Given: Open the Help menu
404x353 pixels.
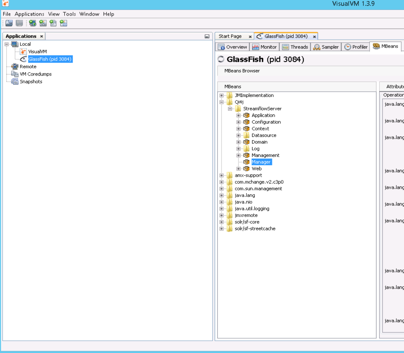Looking at the screenshot, I should pyautogui.click(x=109, y=14).
